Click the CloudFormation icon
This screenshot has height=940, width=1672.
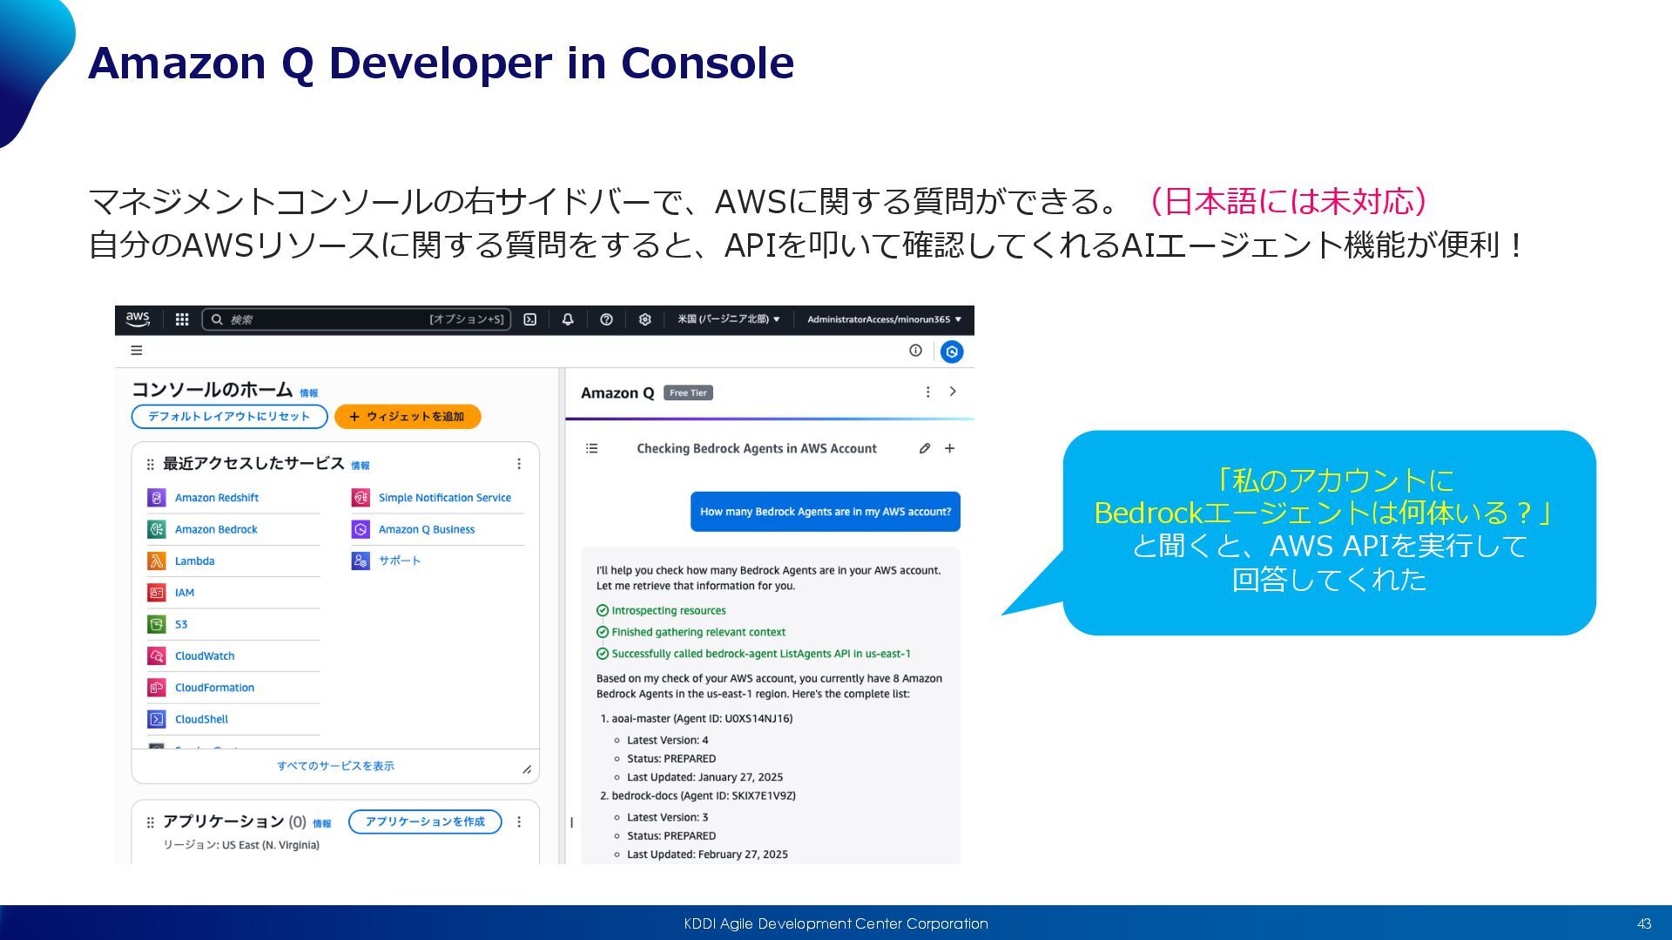tap(157, 688)
